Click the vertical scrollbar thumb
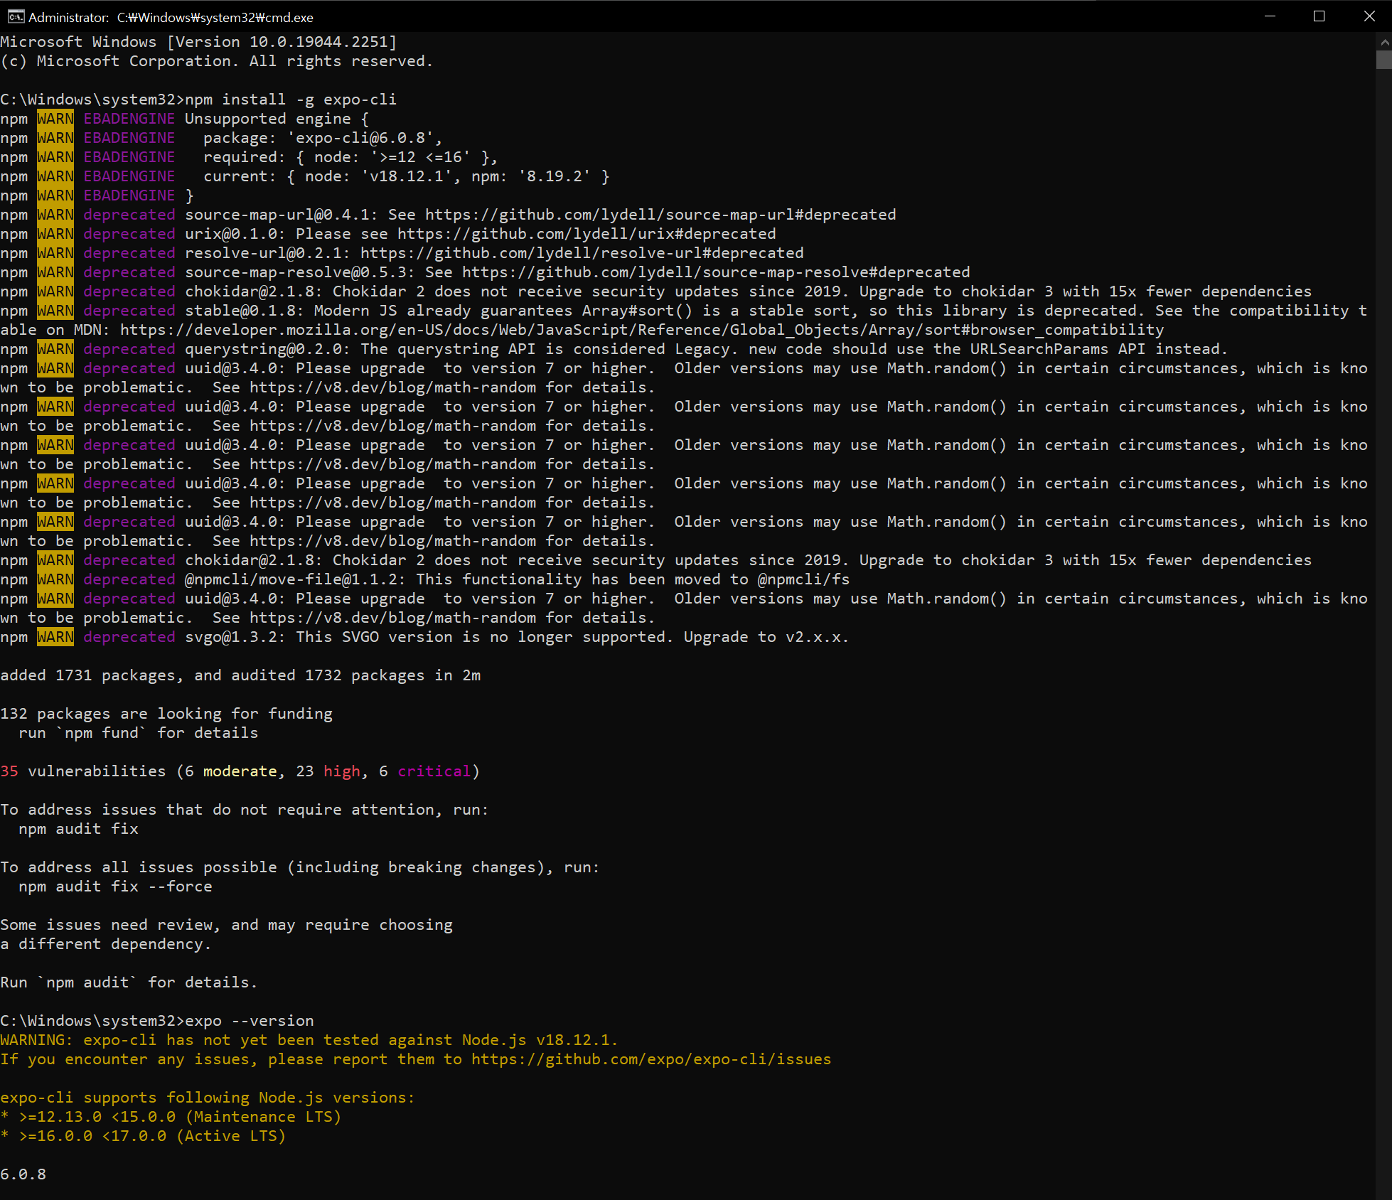Screen dimensions: 1392x1200 pyautogui.click(x=1383, y=60)
